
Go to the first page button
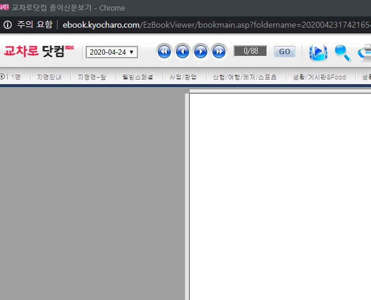(x=164, y=52)
